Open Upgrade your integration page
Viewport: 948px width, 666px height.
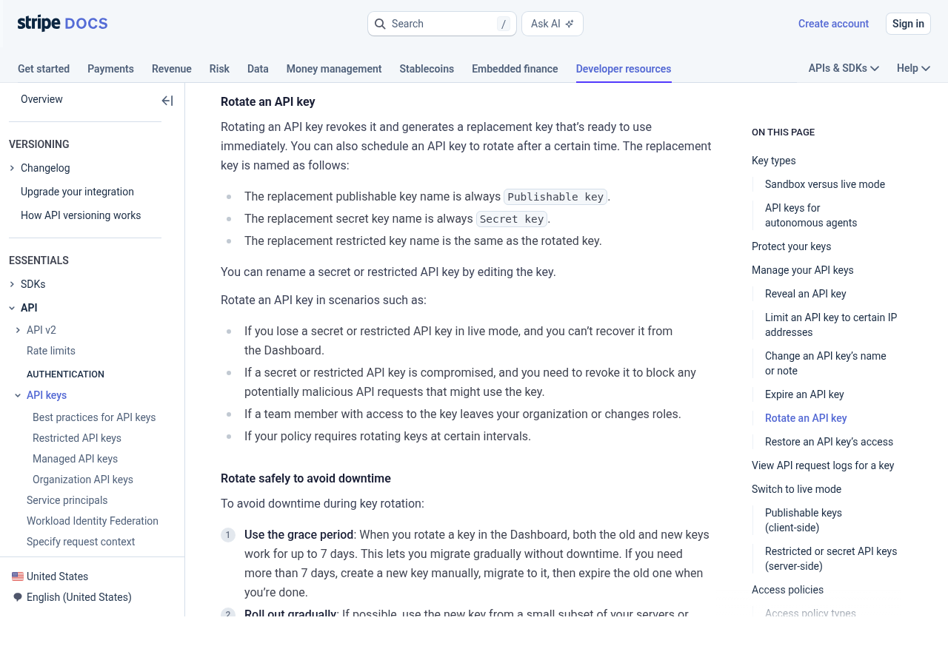pos(77,192)
